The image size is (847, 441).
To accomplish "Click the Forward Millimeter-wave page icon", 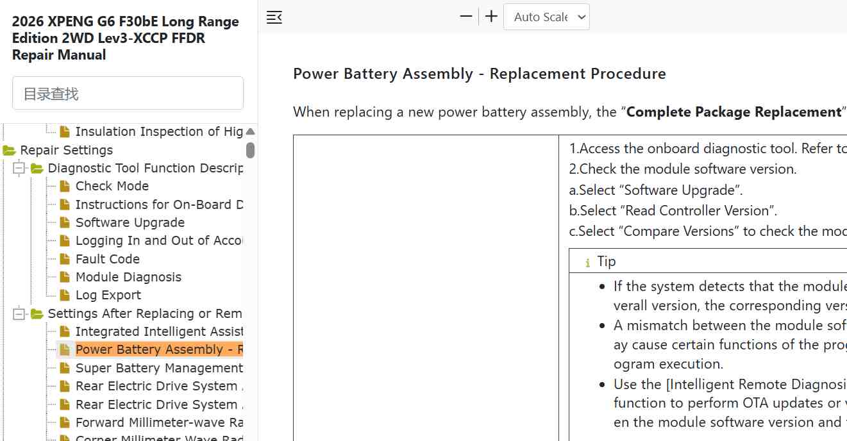I will [65, 423].
